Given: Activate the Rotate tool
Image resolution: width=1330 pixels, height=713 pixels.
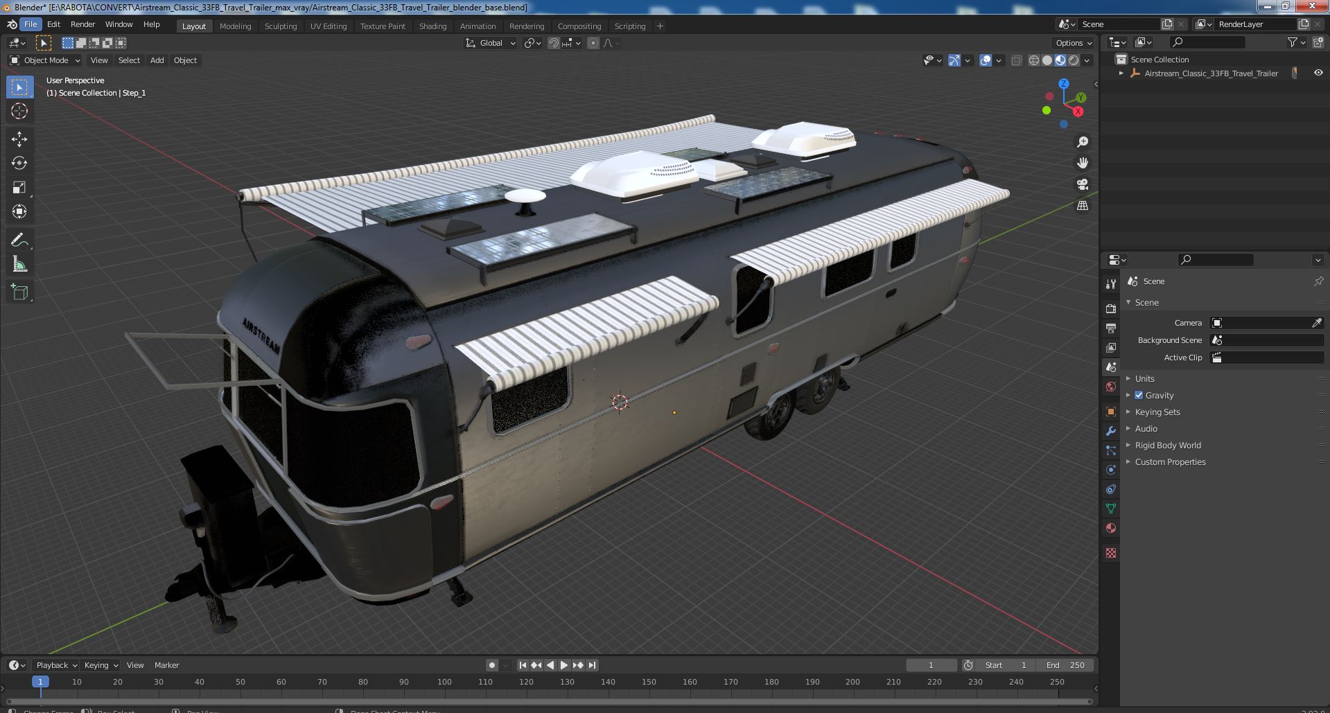Looking at the screenshot, I should point(19,163).
